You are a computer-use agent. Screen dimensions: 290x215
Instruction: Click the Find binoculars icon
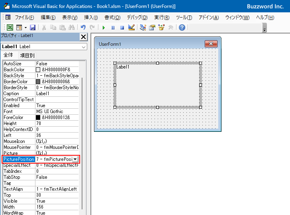(x=71, y=27)
